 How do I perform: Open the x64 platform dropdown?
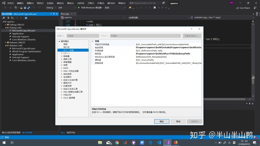(x=67, y=8)
